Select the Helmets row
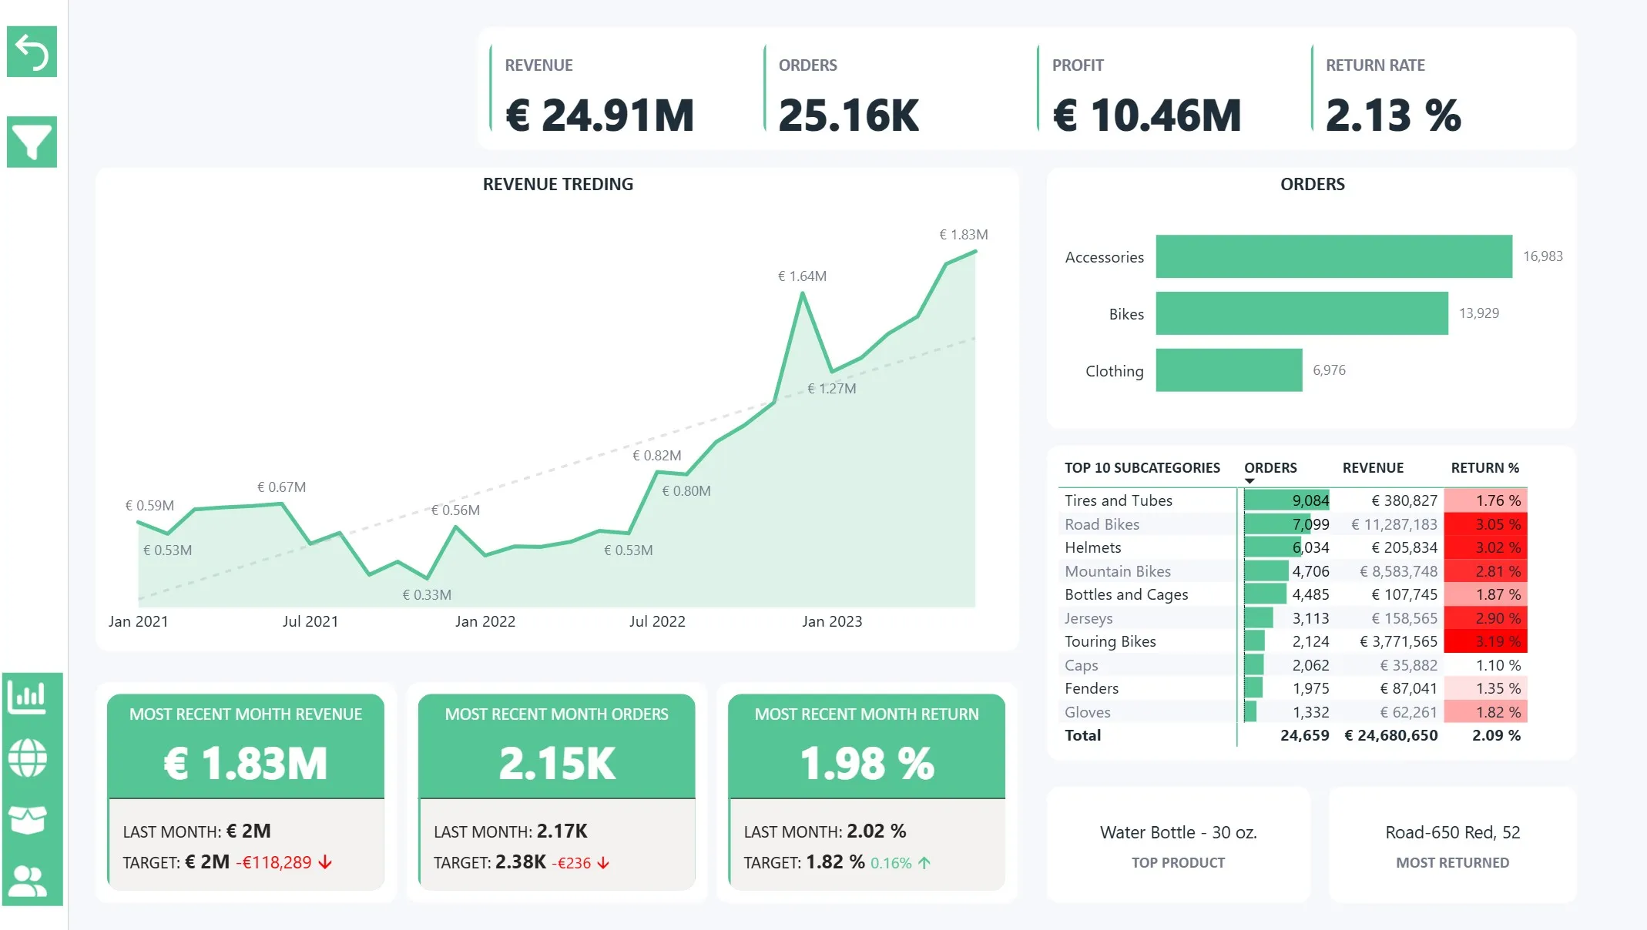This screenshot has width=1647, height=930. 1293,547
